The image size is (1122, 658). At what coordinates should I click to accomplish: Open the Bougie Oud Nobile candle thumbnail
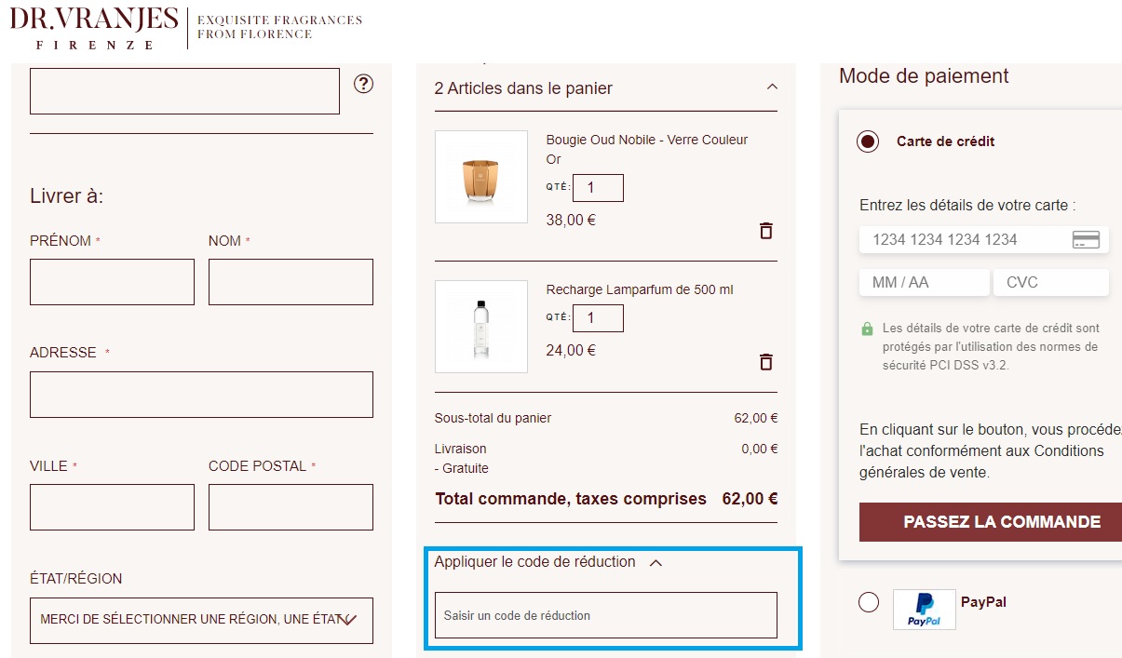coord(481,177)
